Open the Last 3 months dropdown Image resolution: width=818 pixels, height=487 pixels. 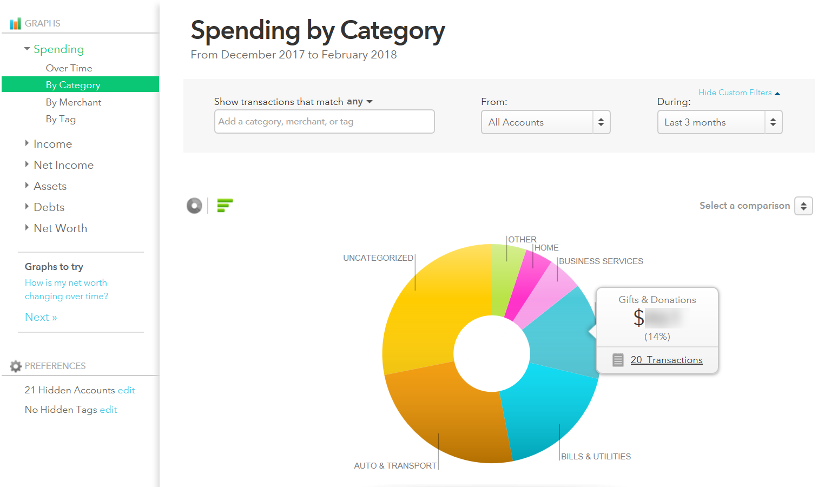[720, 122]
